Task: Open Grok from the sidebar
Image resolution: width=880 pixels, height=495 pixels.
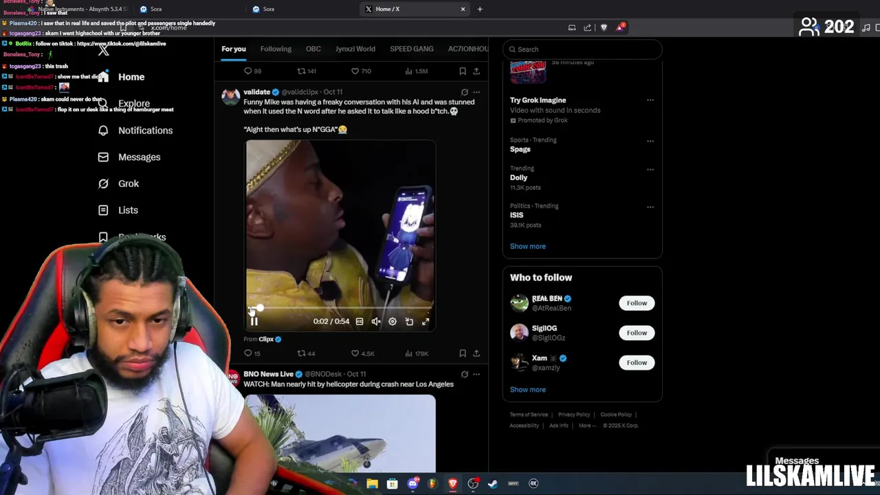Action: (x=128, y=184)
